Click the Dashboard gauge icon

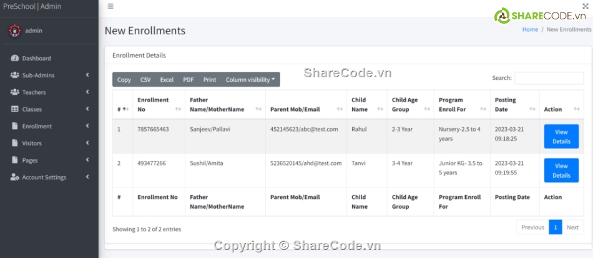tap(15, 58)
